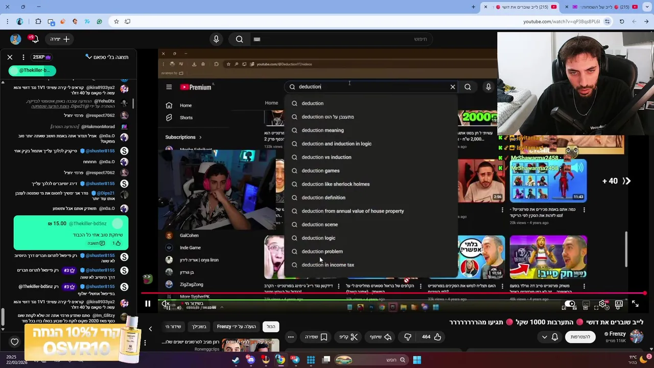Viewport: 654px width, 368px height.
Task: Open Telegram from the taskbar
Action: 295,360
